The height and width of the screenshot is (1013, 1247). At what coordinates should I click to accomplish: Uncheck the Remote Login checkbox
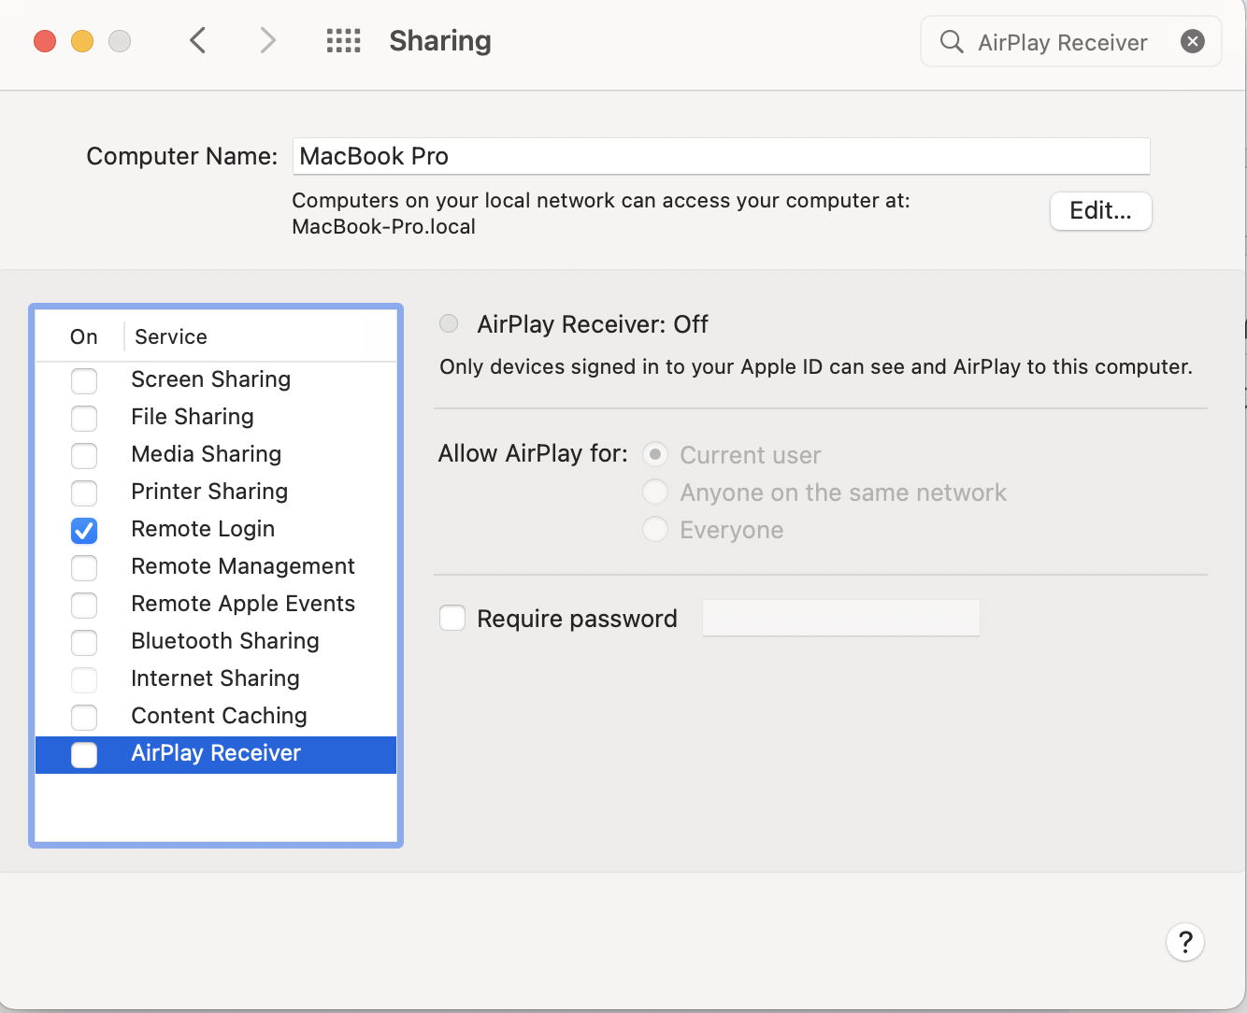coord(84,530)
